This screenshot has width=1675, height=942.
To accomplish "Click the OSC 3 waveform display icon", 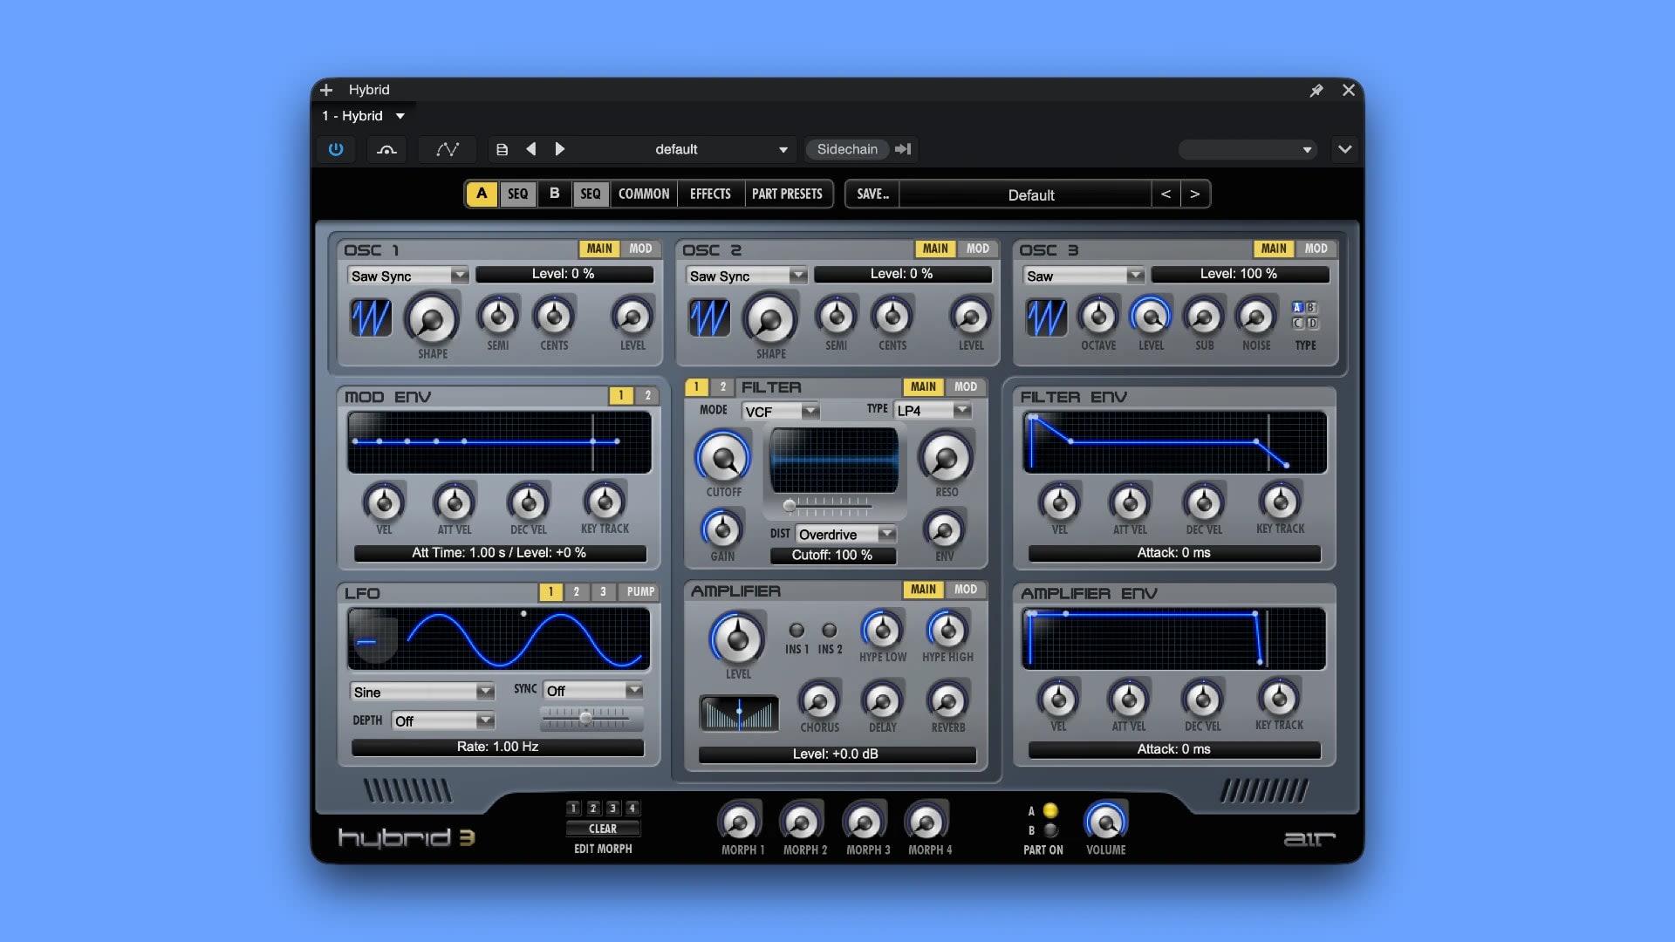I will coord(1047,317).
